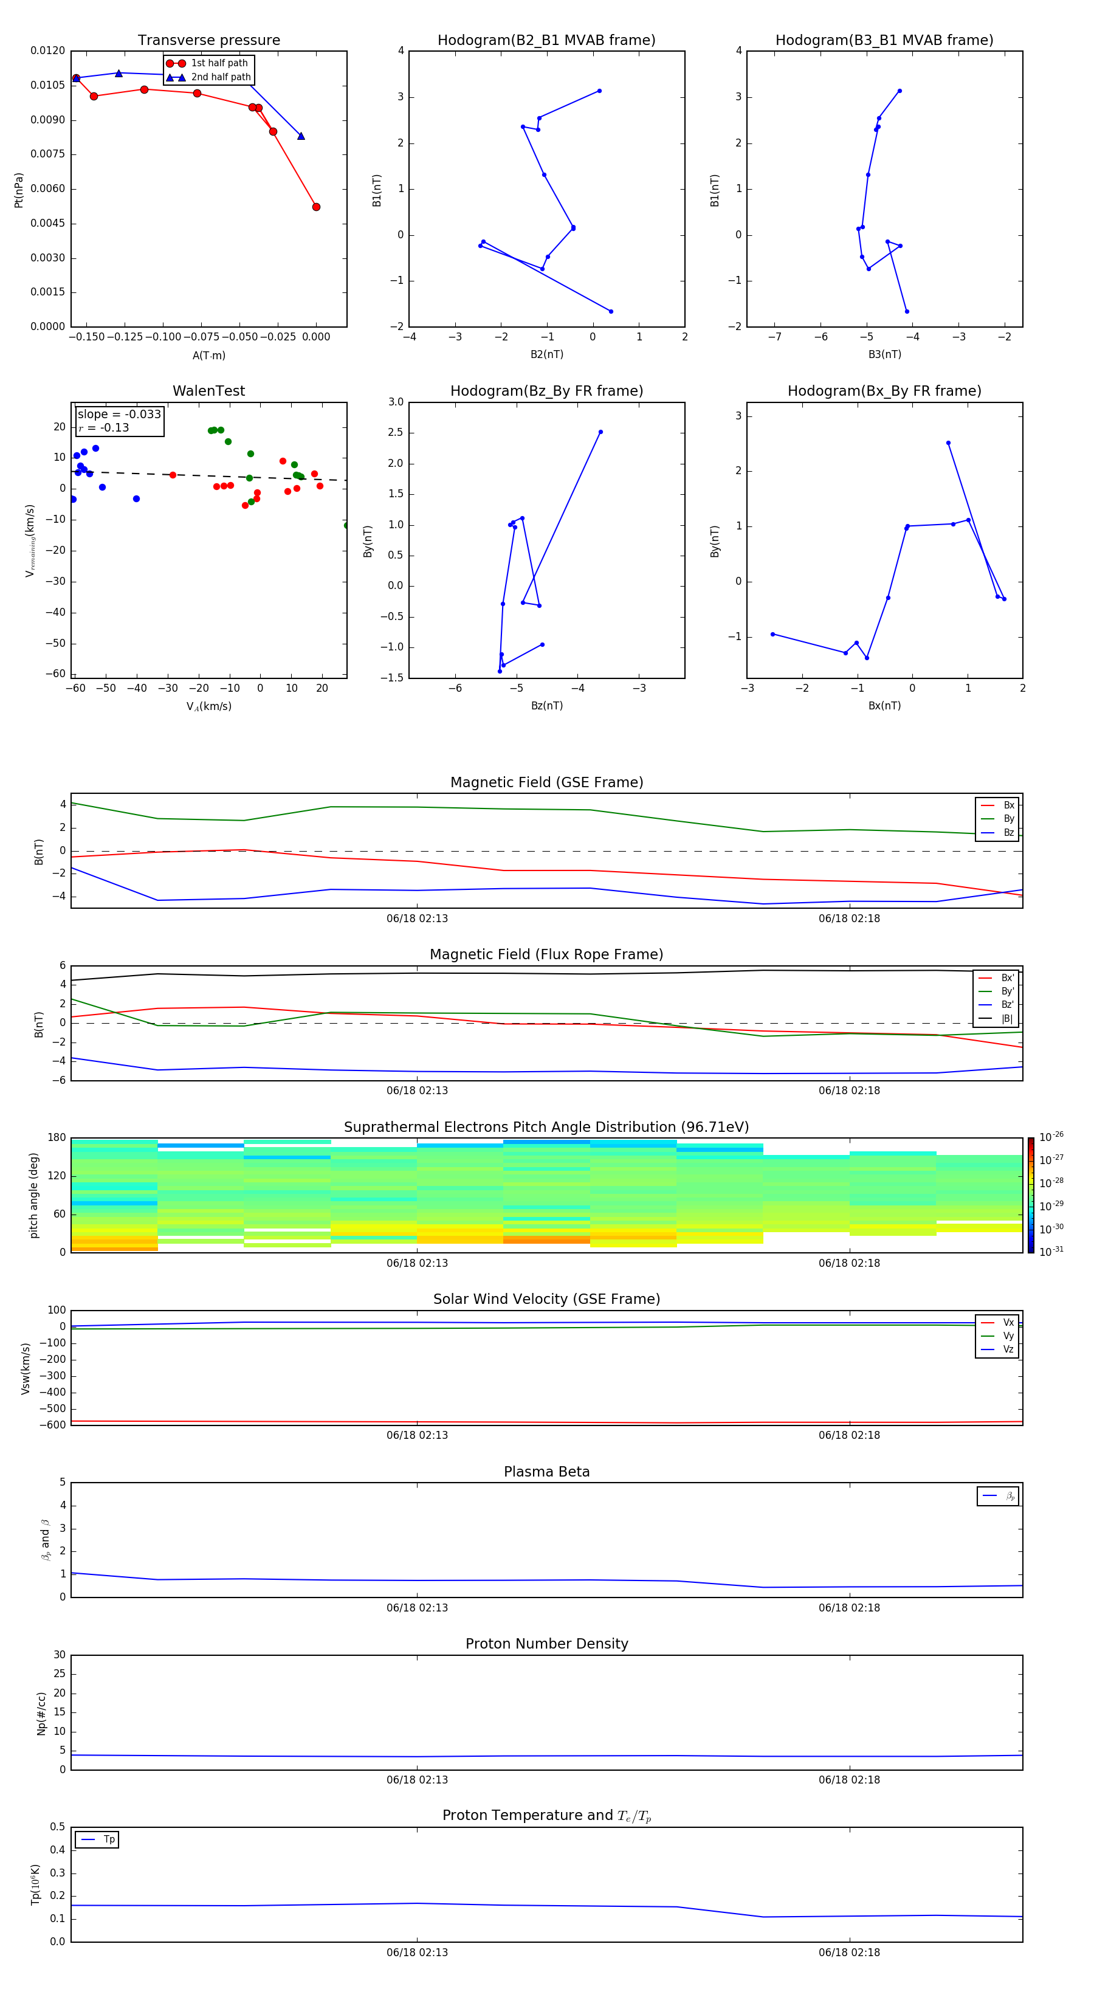Select the 'Hodogram(B3_B1 MVAB frame)' title

pyautogui.click(x=884, y=40)
